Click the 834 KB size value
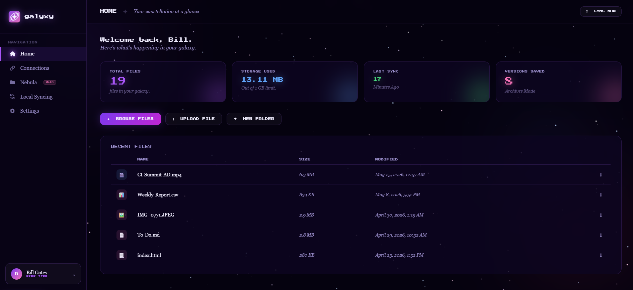The height and width of the screenshot is (290, 633). point(307,195)
